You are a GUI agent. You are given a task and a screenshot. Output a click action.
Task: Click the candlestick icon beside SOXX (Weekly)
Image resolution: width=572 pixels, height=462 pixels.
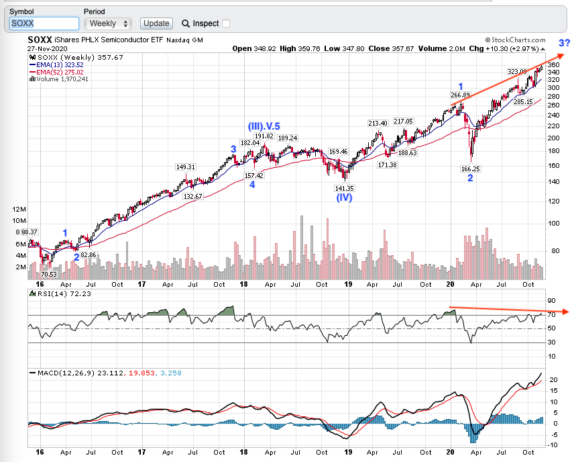point(32,58)
